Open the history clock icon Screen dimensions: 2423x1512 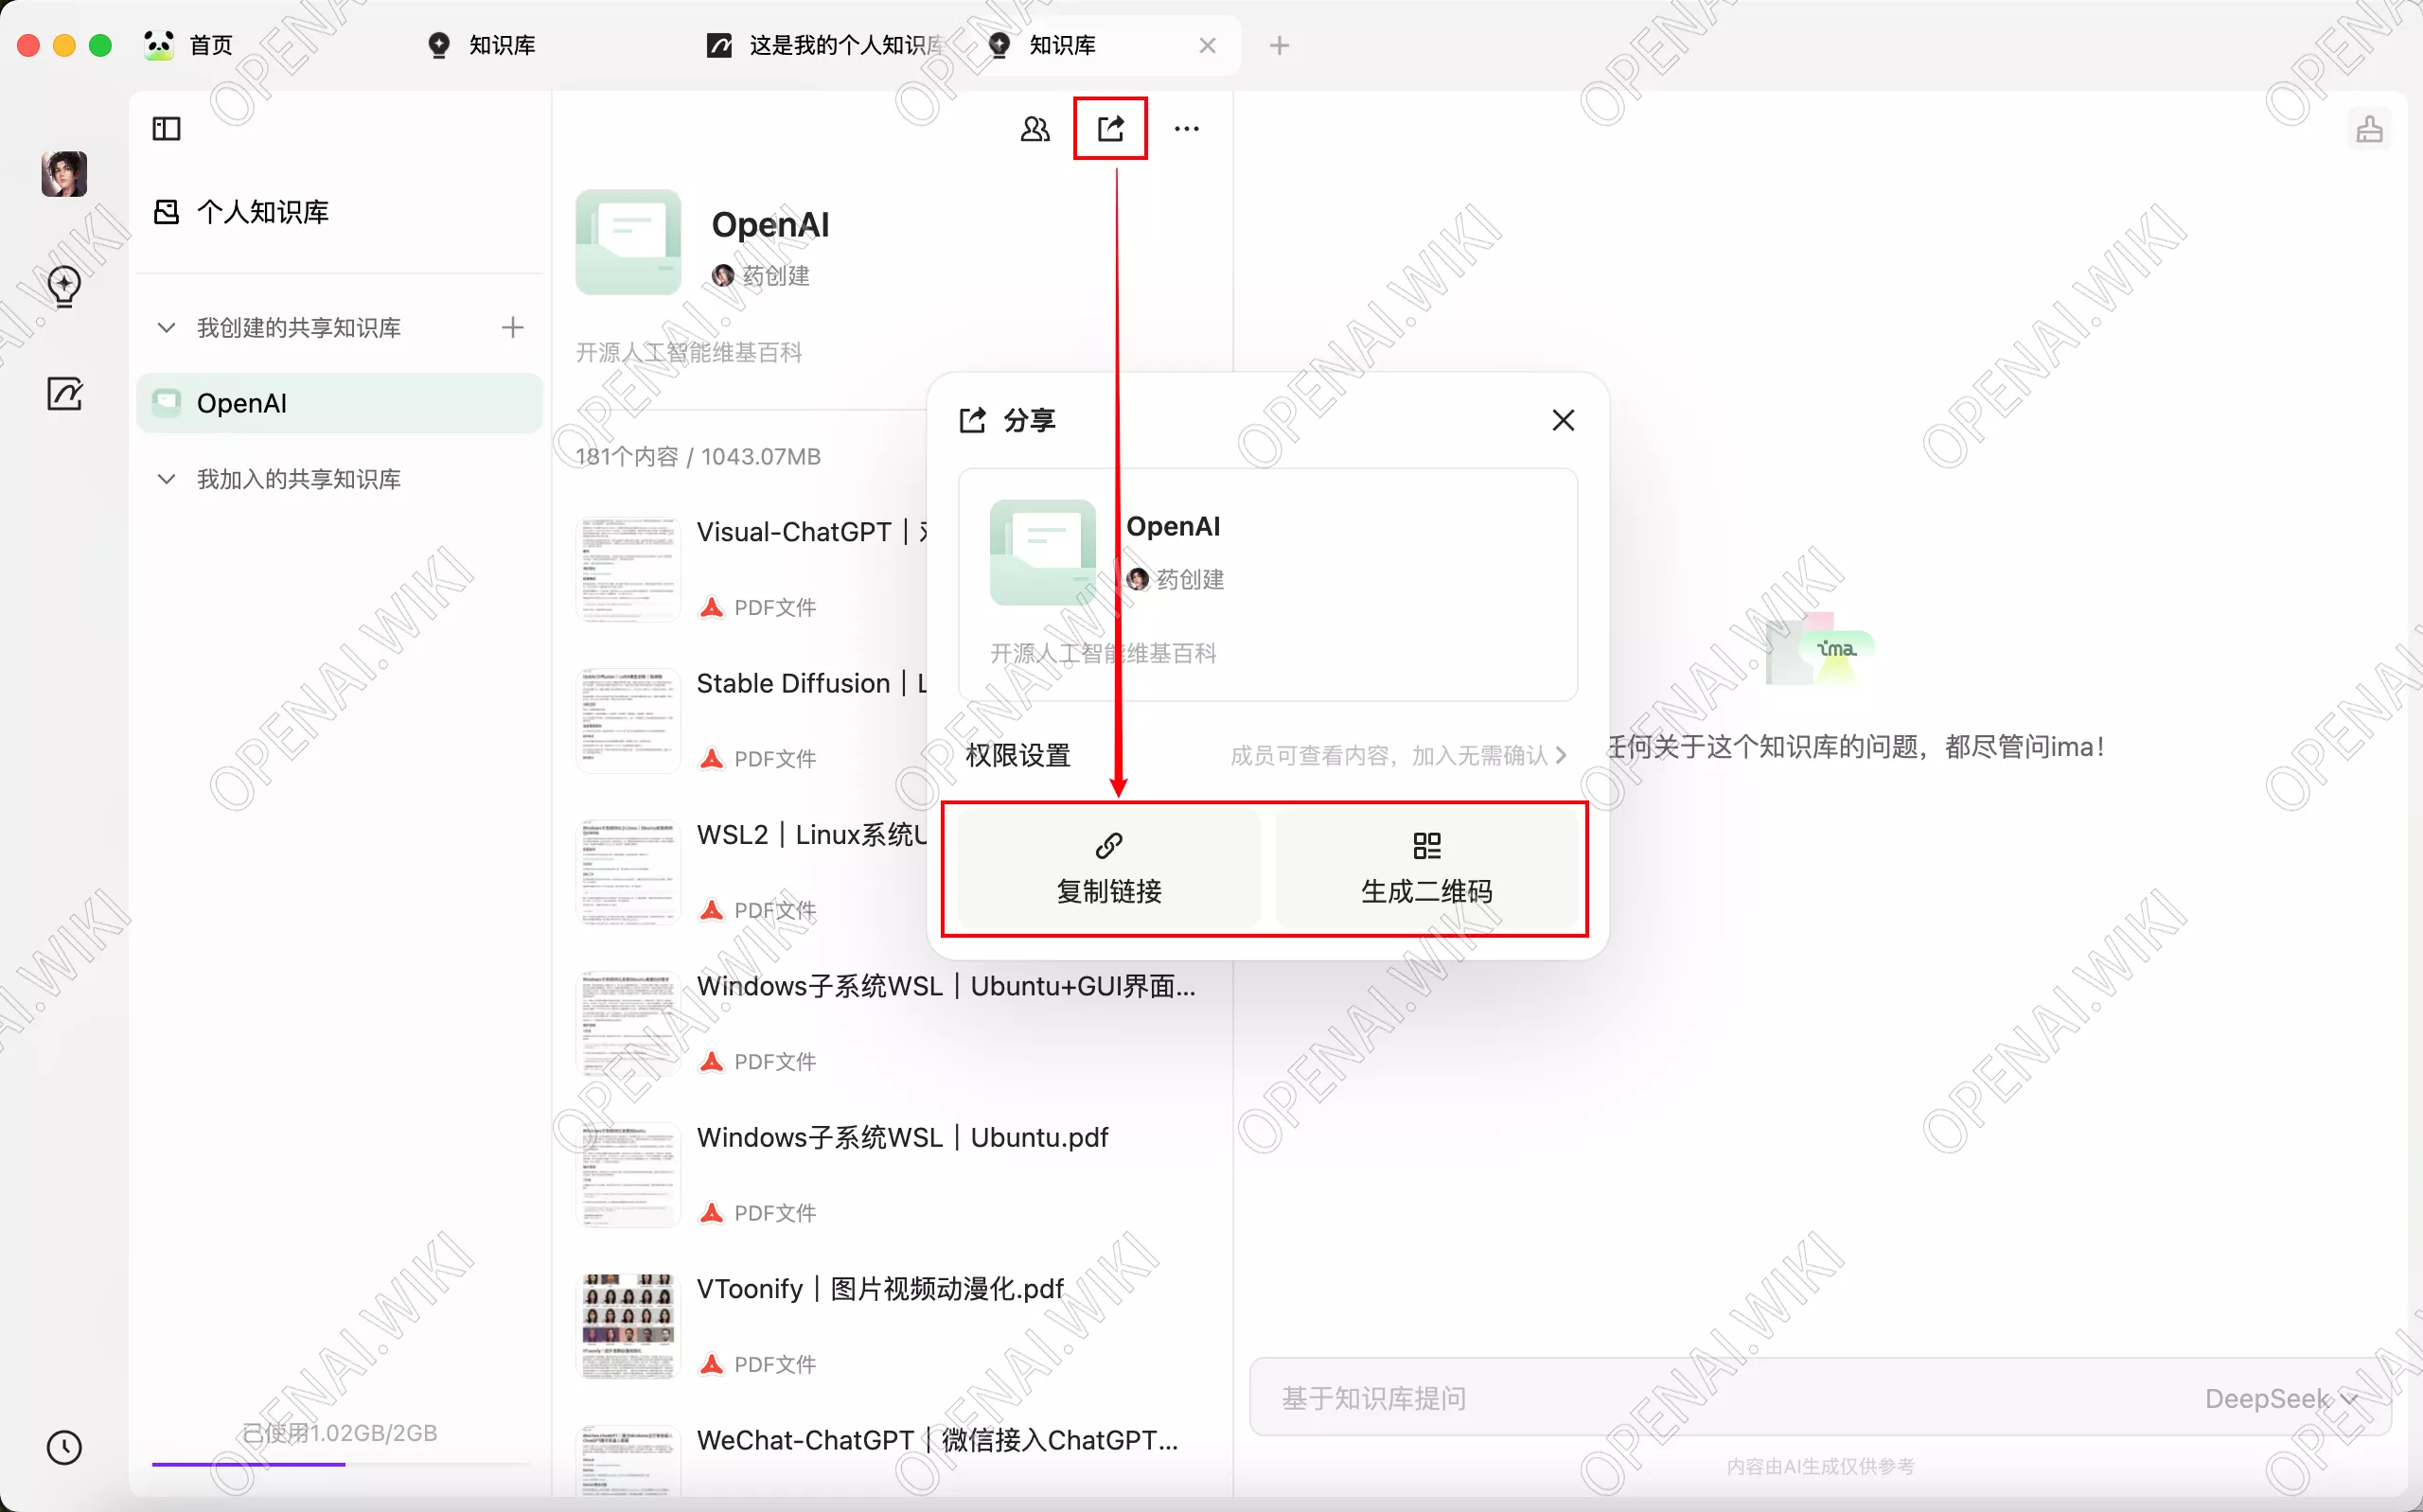pos(64,1447)
